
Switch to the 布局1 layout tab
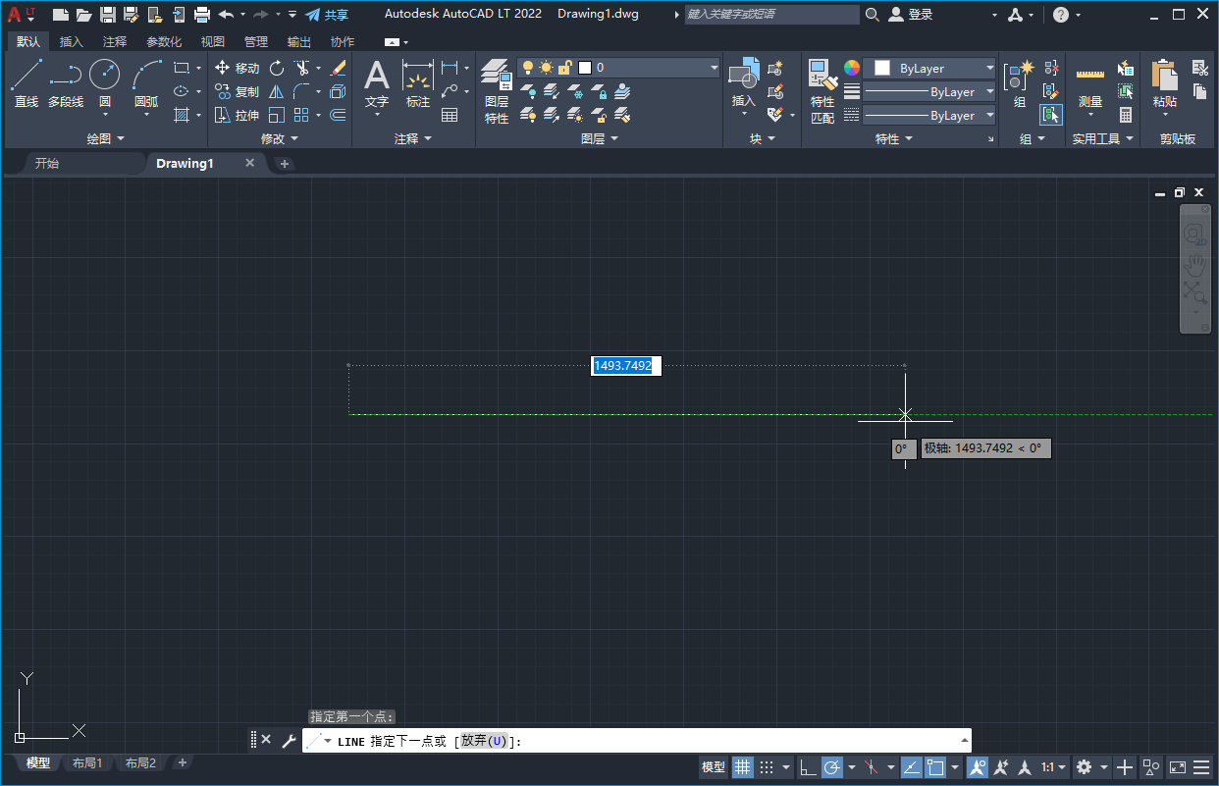pos(87,762)
